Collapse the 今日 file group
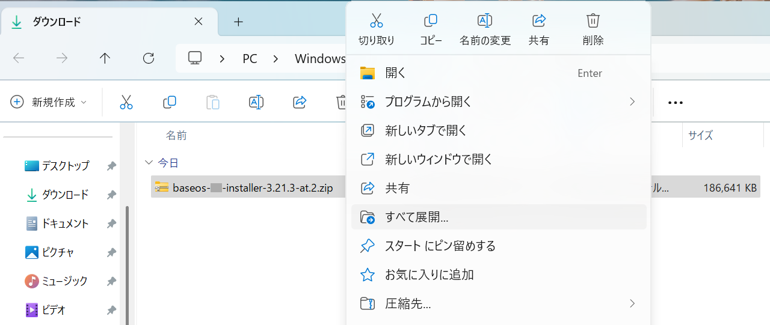This screenshot has height=325, width=770. click(x=149, y=163)
